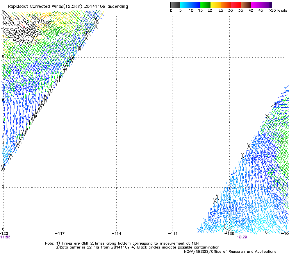289x254 pixels.
Task: Pick the yellow 20–25 knots colorbar segment
Action: [x=216, y=5]
